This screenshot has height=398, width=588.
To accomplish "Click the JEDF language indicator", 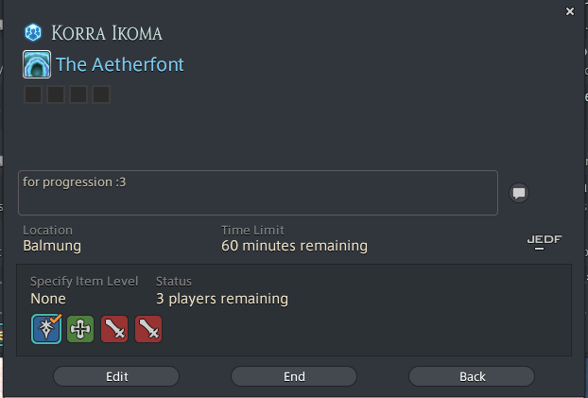I will [544, 241].
